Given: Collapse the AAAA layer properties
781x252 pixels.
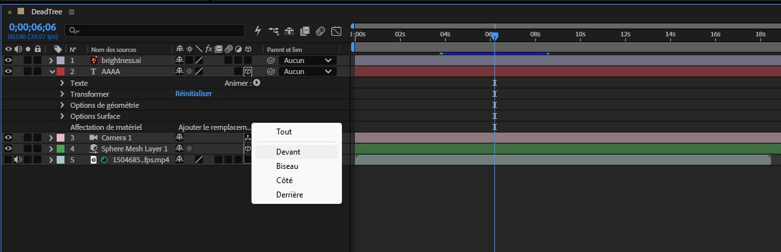Looking at the screenshot, I should [51, 71].
